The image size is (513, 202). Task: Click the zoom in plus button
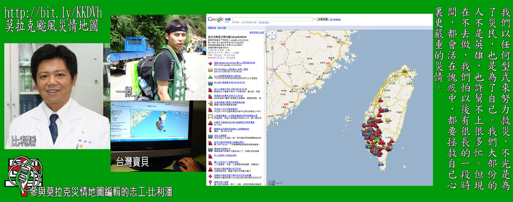tap(272, 52)
